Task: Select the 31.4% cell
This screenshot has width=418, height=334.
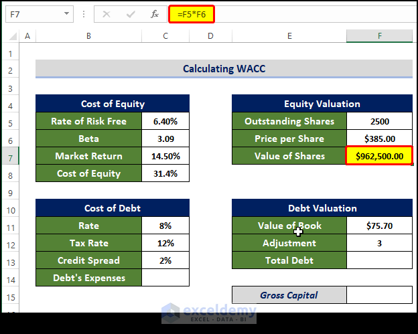Action: (x=165, y=173)
